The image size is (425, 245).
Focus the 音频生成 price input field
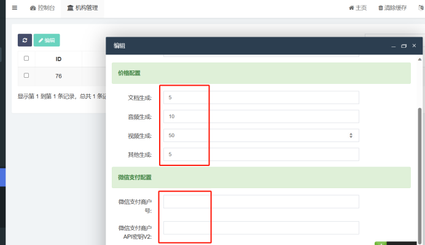coord(261,116)
